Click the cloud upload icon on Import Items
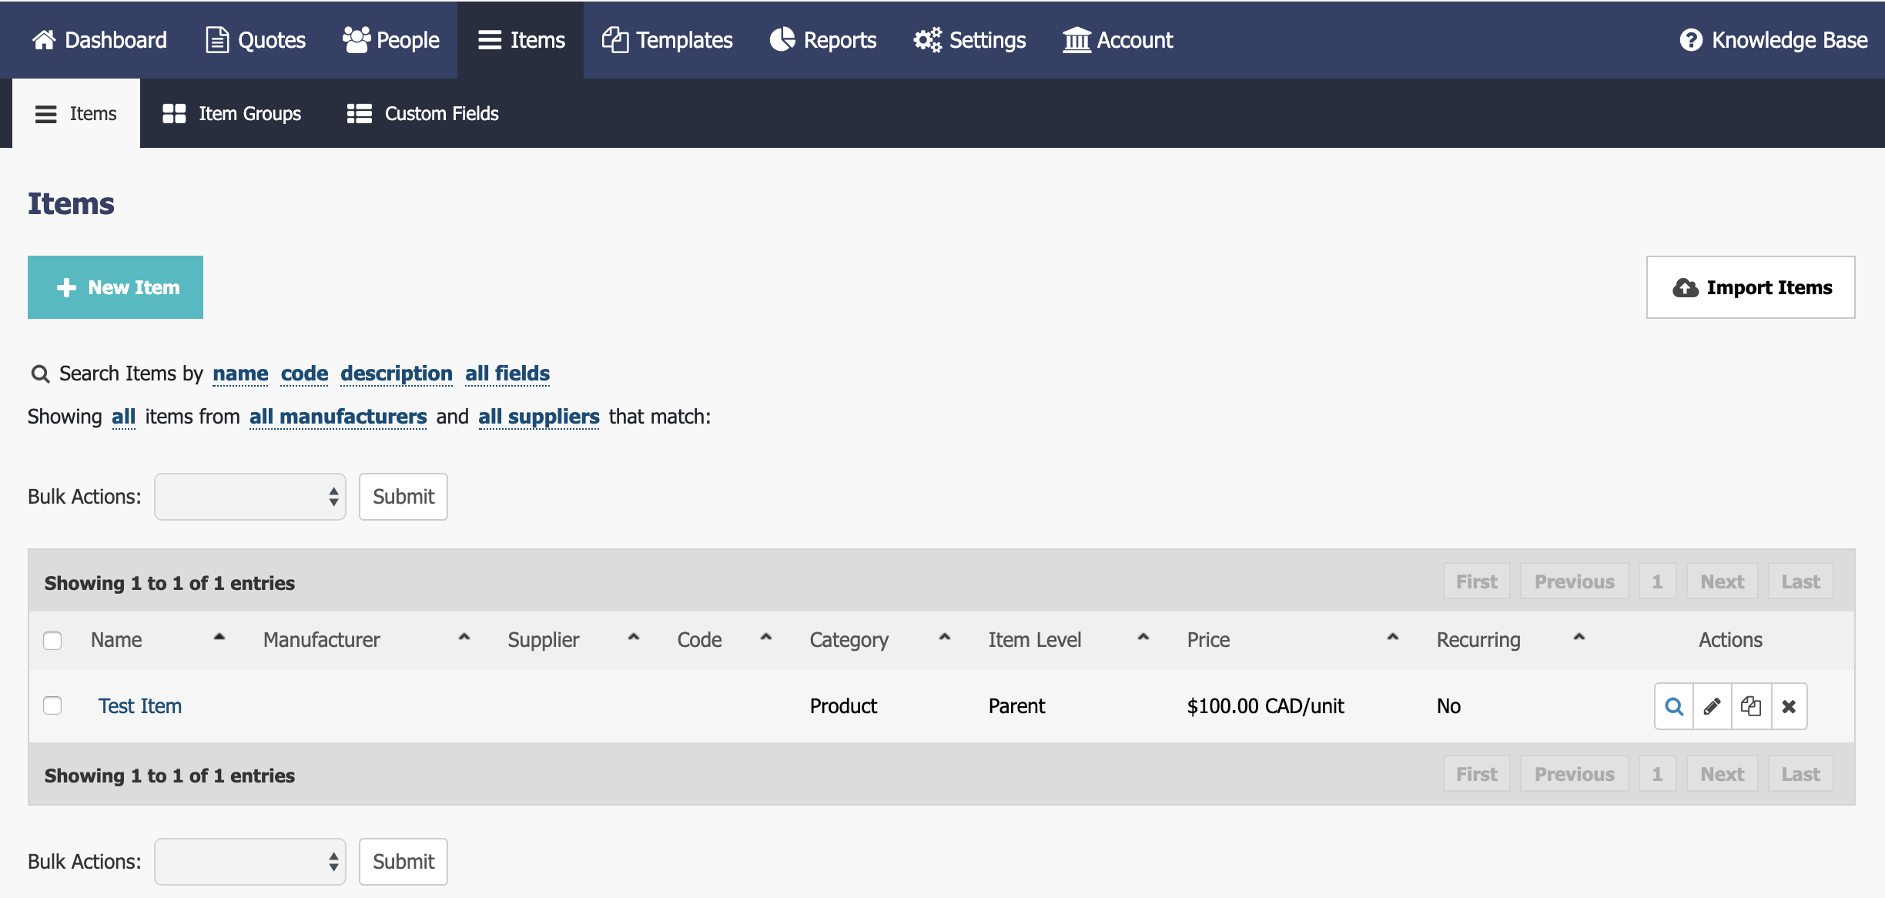The width and height of the screenshot is (1885, 898). [x=1686, y=288]
